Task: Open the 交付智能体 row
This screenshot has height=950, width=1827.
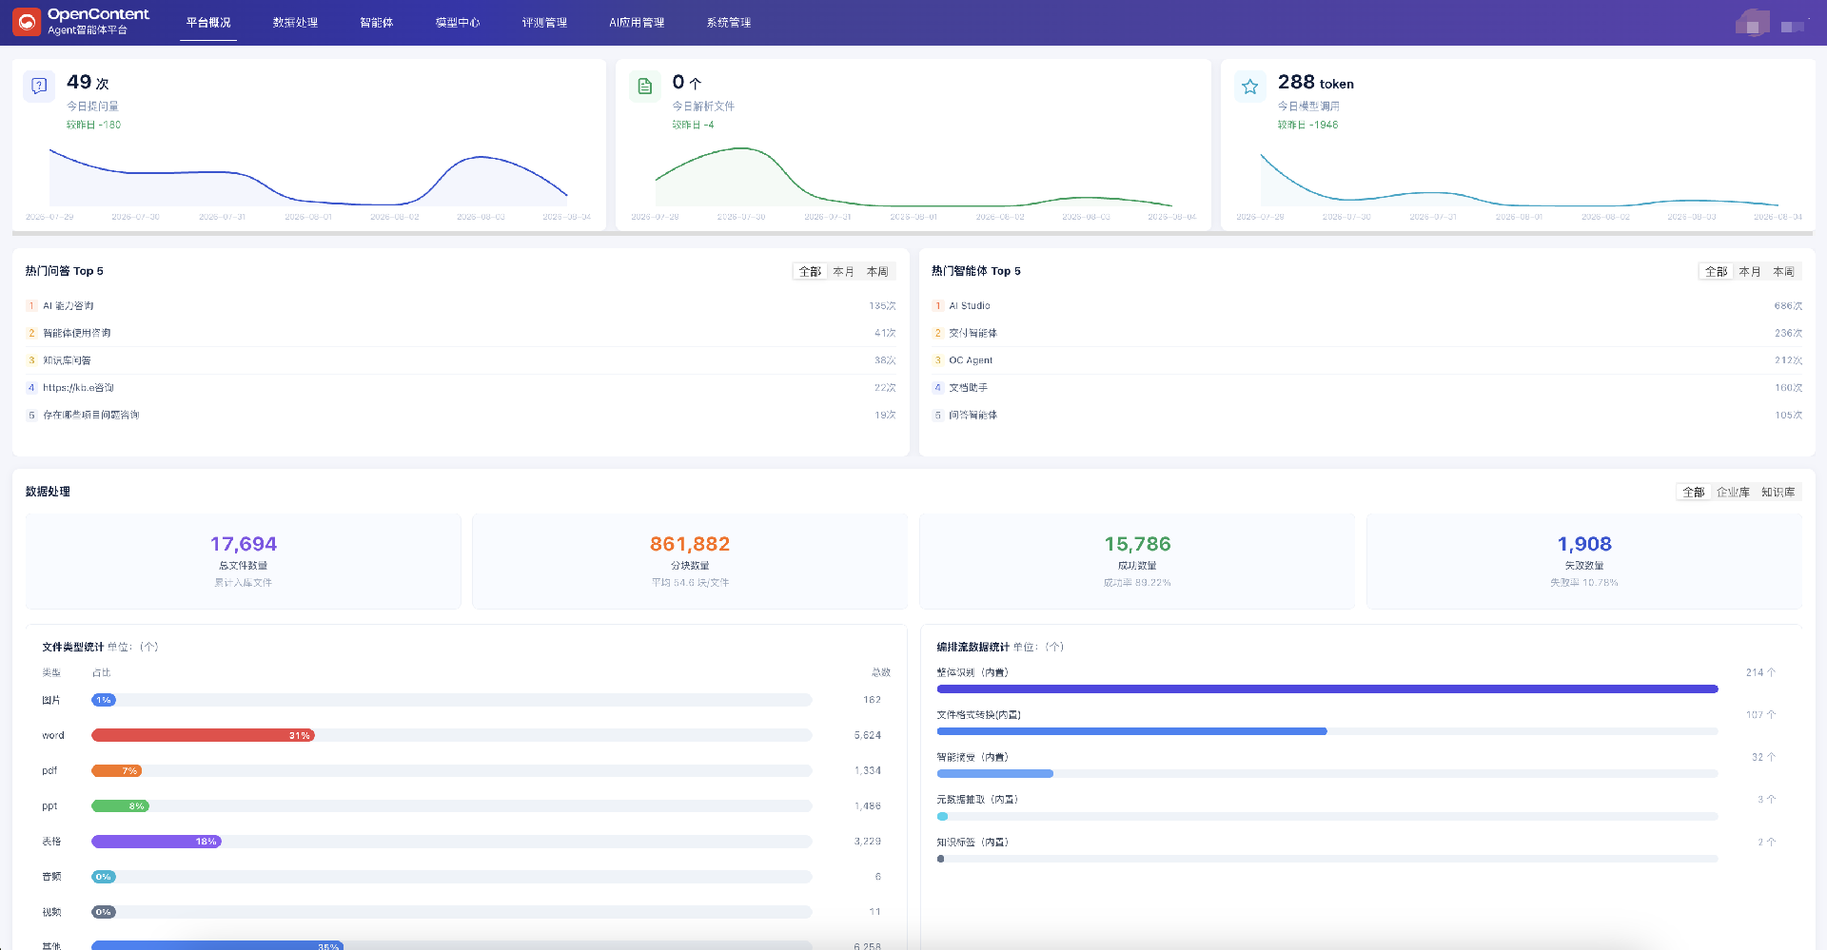Action: 1366,334
